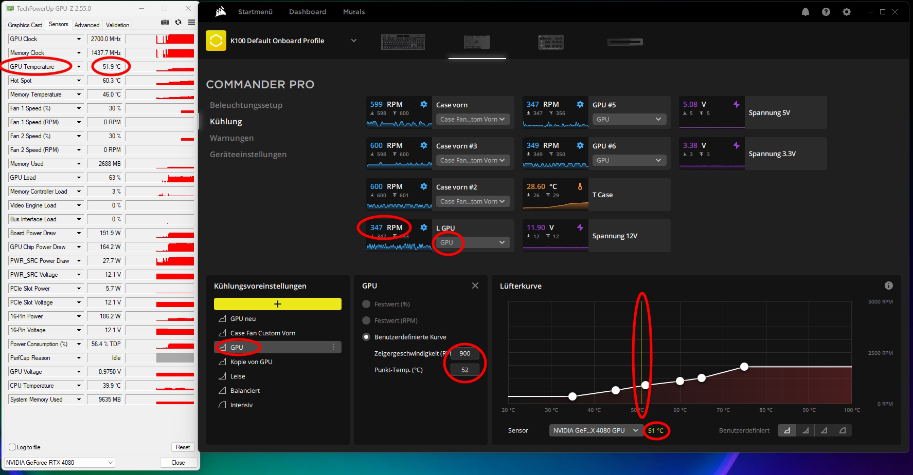Apply the first fan curve shape preset

[x=787, y=430]
